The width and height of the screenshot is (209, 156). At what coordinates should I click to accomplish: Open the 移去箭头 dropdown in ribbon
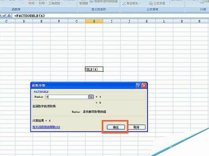[x=132, y=3]
